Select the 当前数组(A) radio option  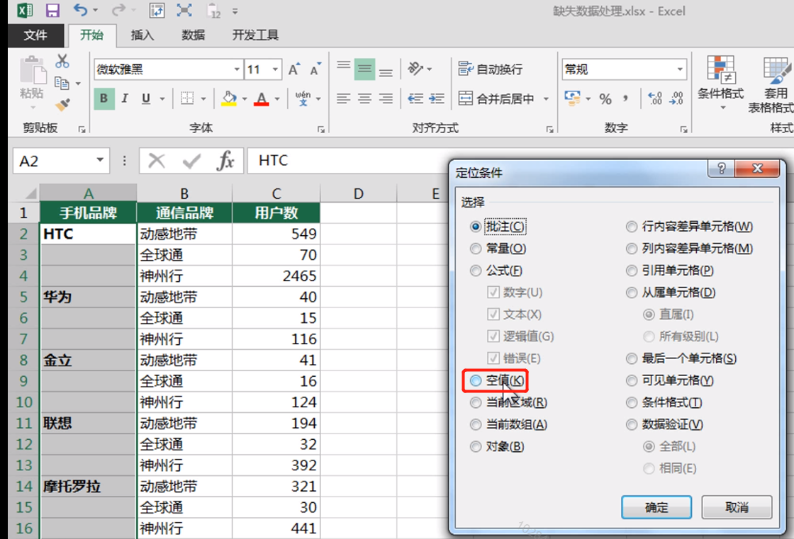(x=508, y=425)
